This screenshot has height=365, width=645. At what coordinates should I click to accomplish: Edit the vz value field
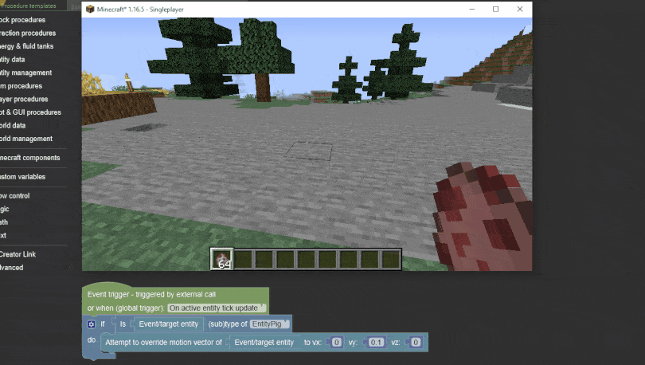(x=416, y=343)
